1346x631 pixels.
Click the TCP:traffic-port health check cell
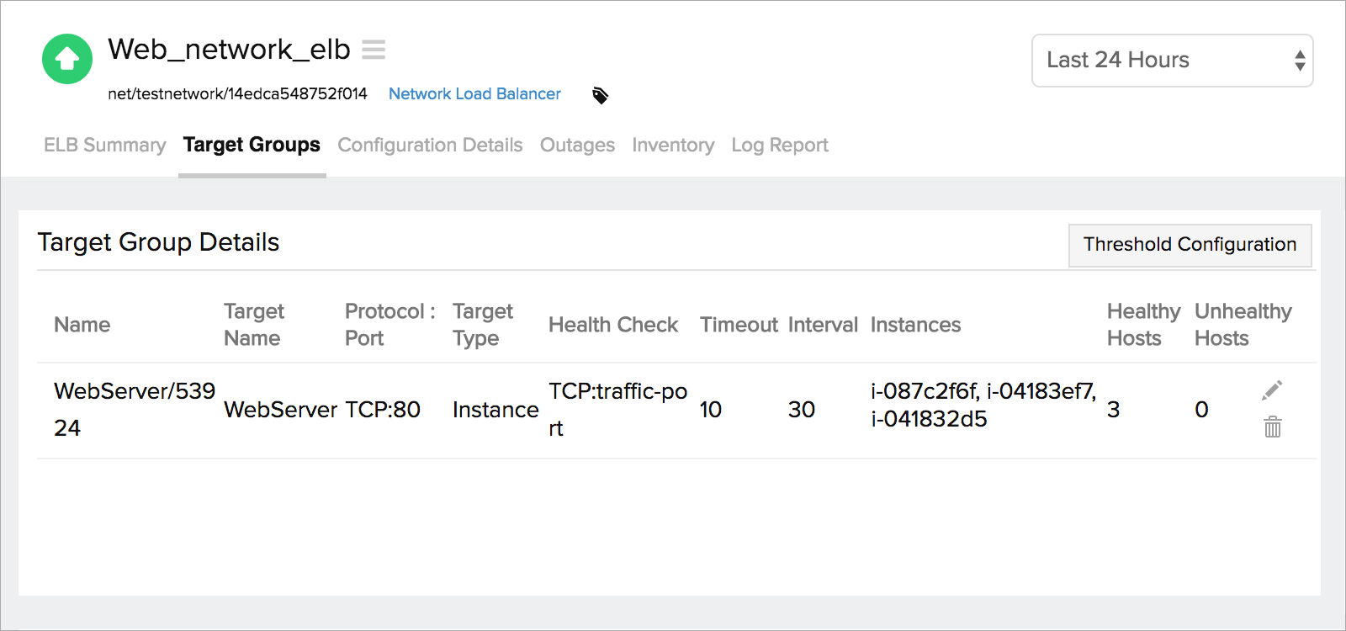click(617, 410)
